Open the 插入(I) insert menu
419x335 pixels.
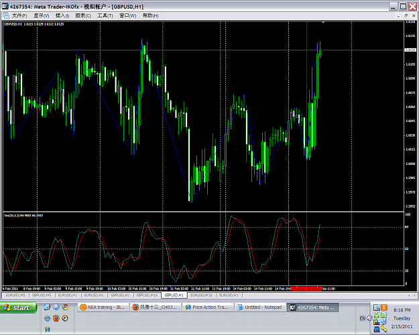(x=62, y=16)
